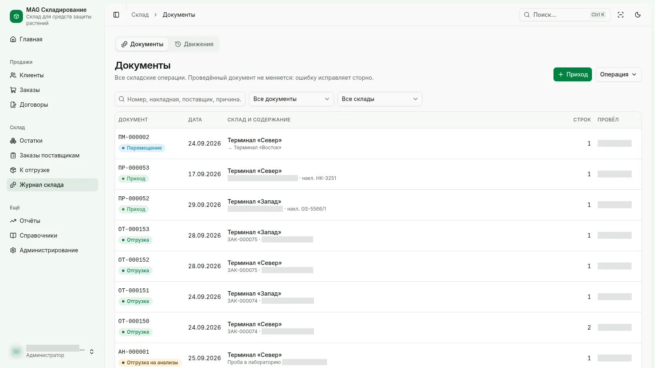This screenshot has width=655, height=368.
Task: Click the Поиск search box
Action: click(x=565, y=15)
